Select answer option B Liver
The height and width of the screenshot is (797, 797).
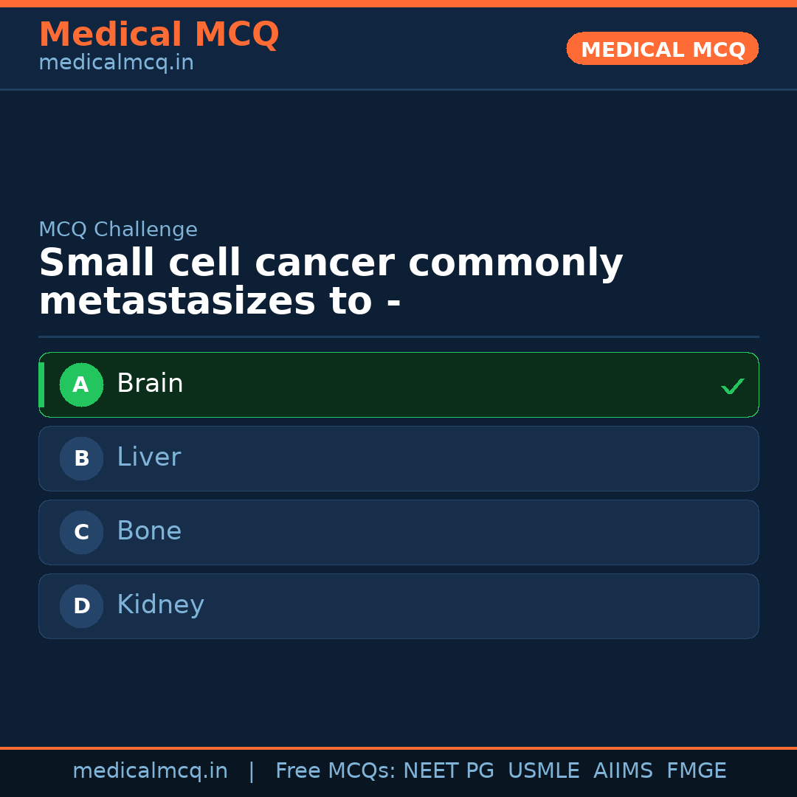[398, 458]
